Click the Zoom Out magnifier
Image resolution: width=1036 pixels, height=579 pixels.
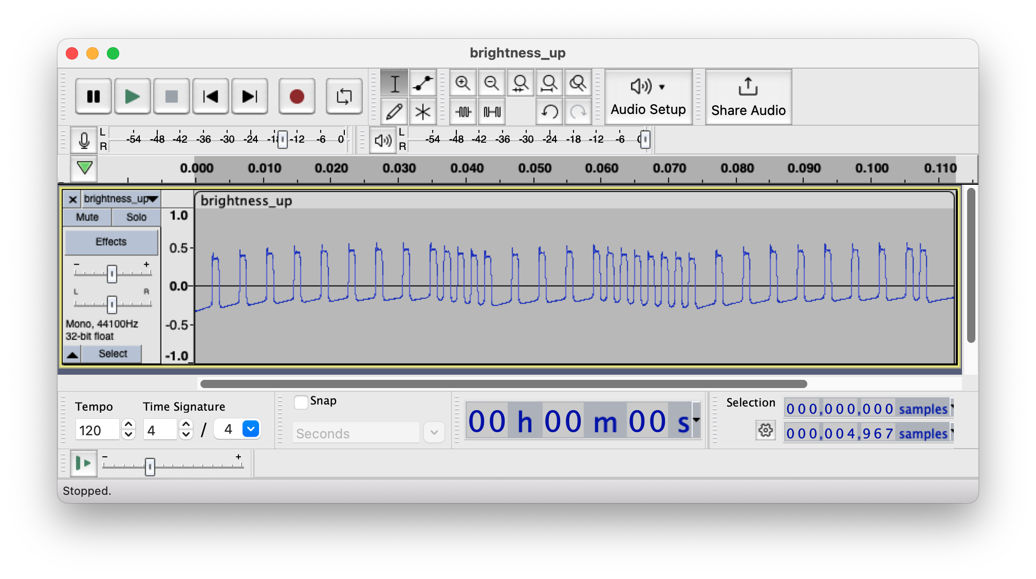click(x=491, y=83)
